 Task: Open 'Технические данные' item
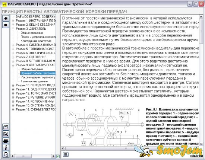[x=34, y=81]
